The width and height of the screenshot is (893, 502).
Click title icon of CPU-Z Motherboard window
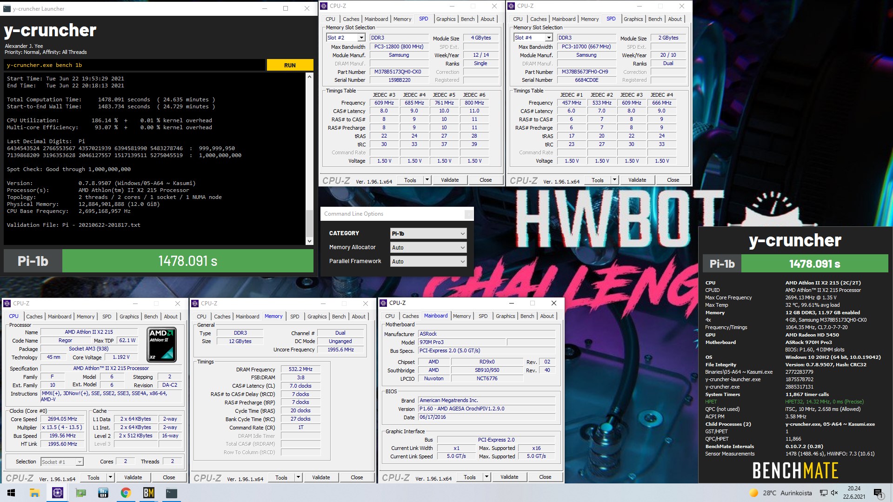[384, 303]
